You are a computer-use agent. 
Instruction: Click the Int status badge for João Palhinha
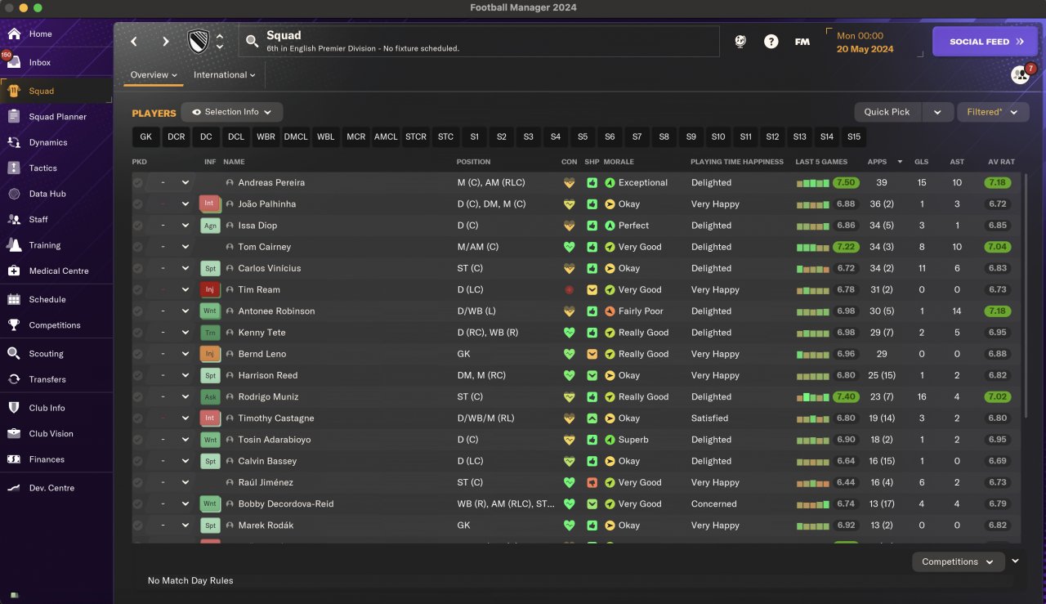pos(210,204)
